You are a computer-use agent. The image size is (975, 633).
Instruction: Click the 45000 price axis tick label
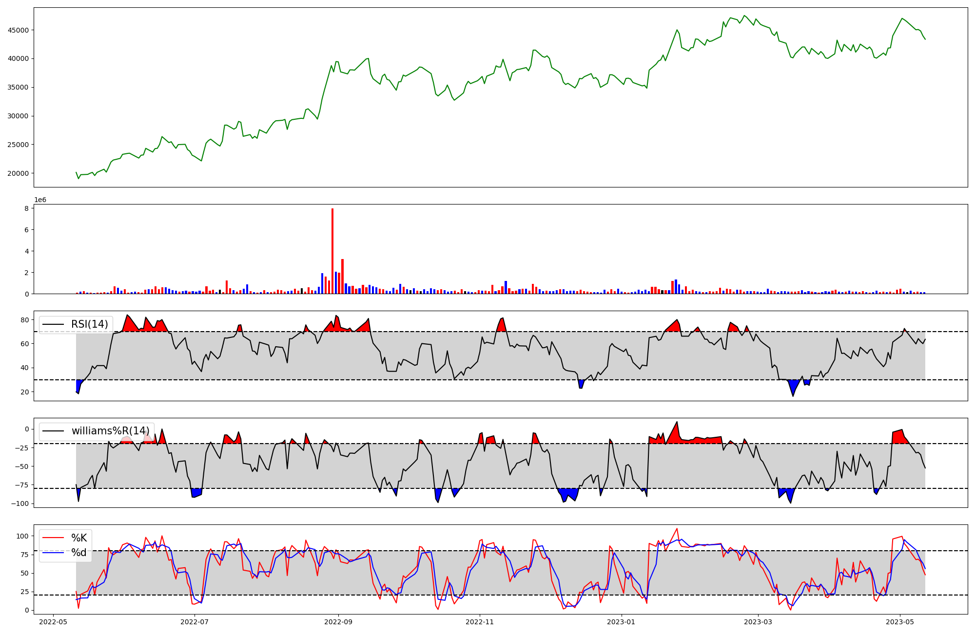[18, 30]
